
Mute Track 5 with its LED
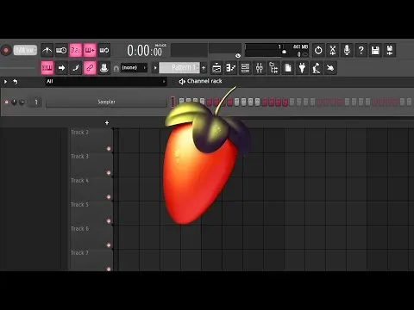coord(109,221)
